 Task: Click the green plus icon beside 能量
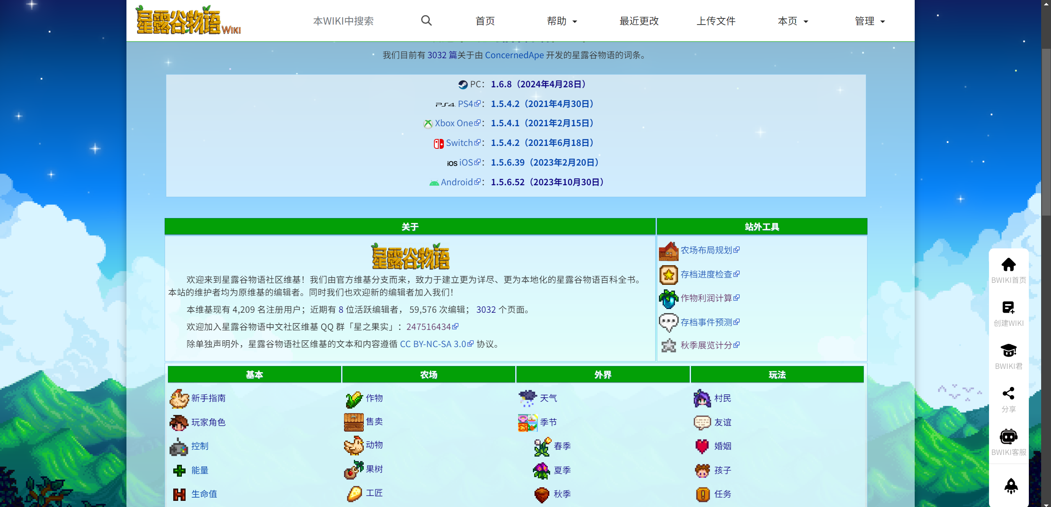click(x=179, y=471)
